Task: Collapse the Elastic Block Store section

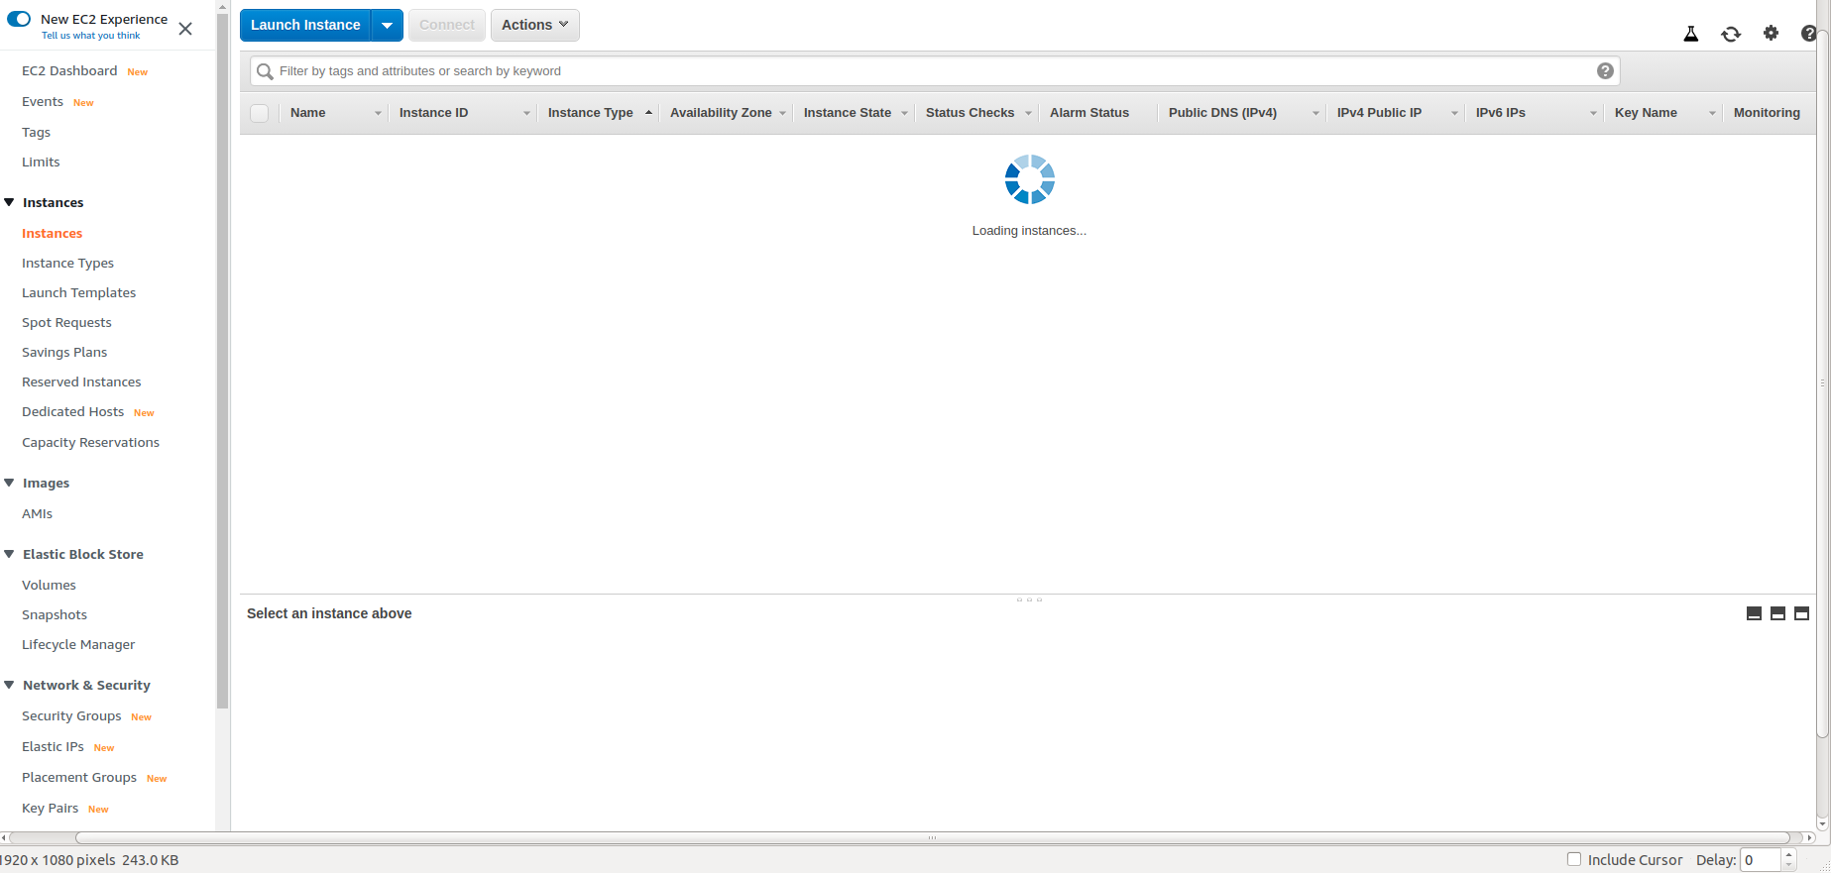Action: coord(9,554)
